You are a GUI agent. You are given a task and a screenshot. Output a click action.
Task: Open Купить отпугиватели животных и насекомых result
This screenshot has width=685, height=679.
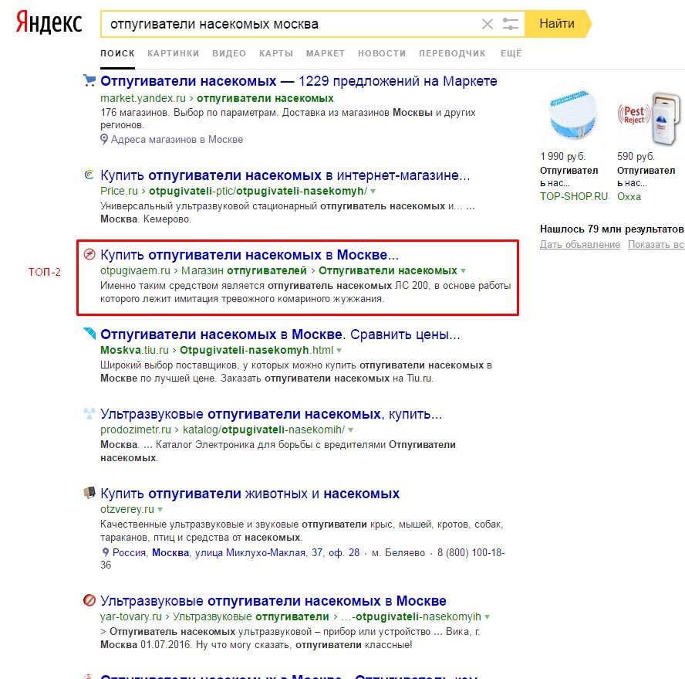pos(250,494)
